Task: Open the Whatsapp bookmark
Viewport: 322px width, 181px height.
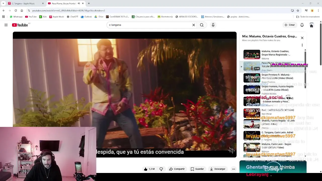Action: point(16,17)
